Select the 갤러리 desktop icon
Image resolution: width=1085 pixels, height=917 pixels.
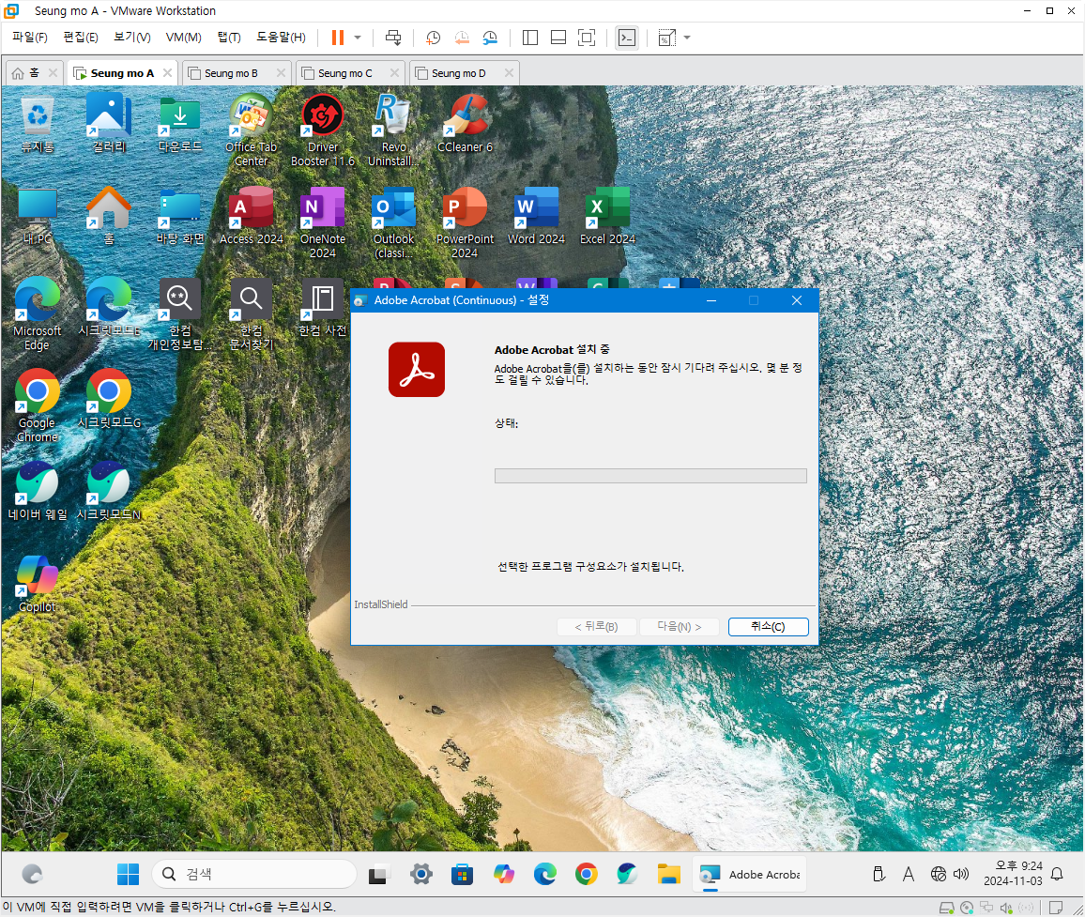pyautogui.click(x=109, y=125)
